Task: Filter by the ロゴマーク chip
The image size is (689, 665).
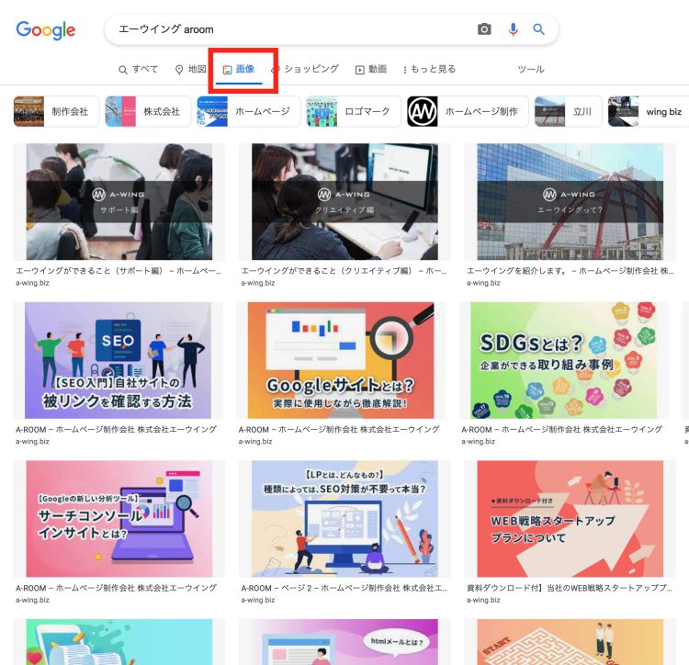Action: click(354, 111)
